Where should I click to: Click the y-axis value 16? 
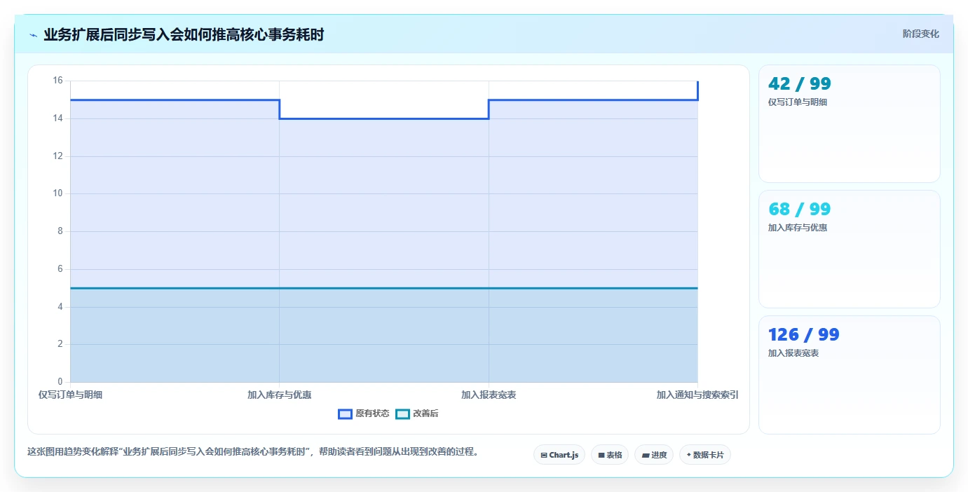pyautogui.click(x=58, y=81)
